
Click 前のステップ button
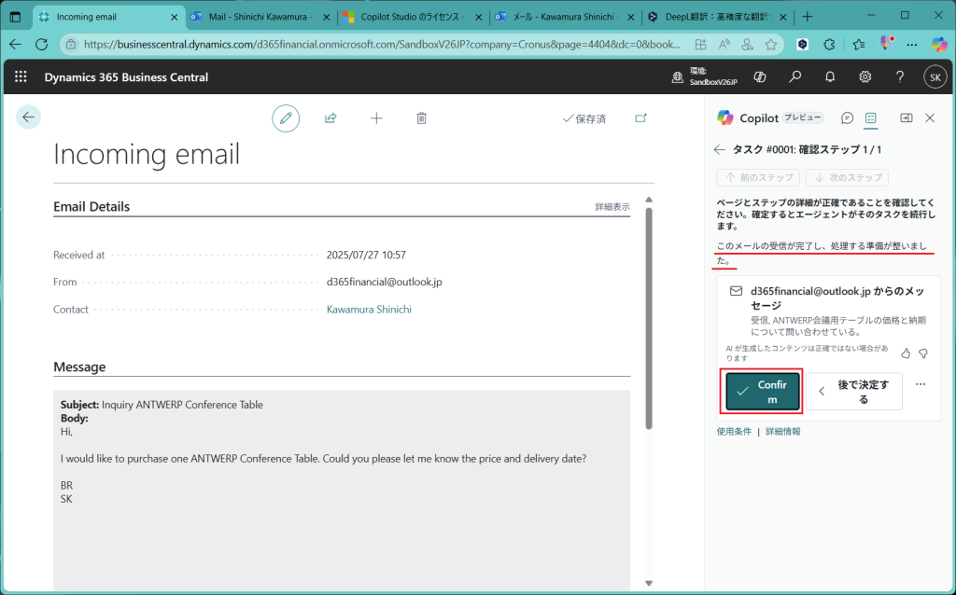758,177
